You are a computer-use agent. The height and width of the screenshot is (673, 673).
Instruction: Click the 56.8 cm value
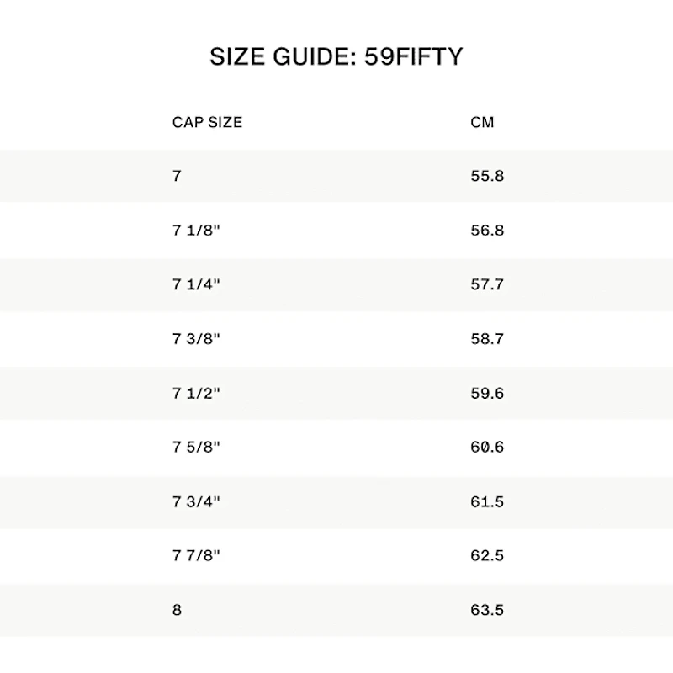click(x=487, y=231)
